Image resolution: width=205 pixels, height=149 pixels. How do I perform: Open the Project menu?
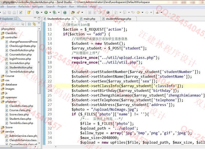coord(62,7)
